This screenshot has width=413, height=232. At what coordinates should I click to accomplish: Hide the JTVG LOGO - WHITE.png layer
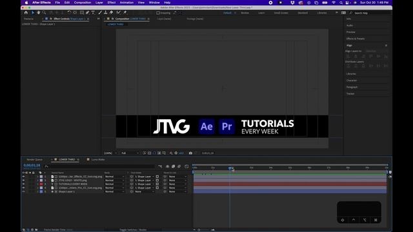tap(23, 180)
